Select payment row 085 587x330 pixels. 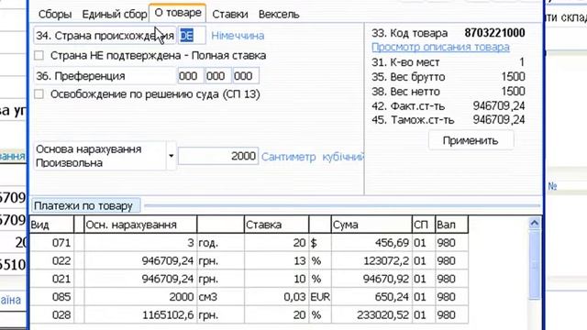249,297
